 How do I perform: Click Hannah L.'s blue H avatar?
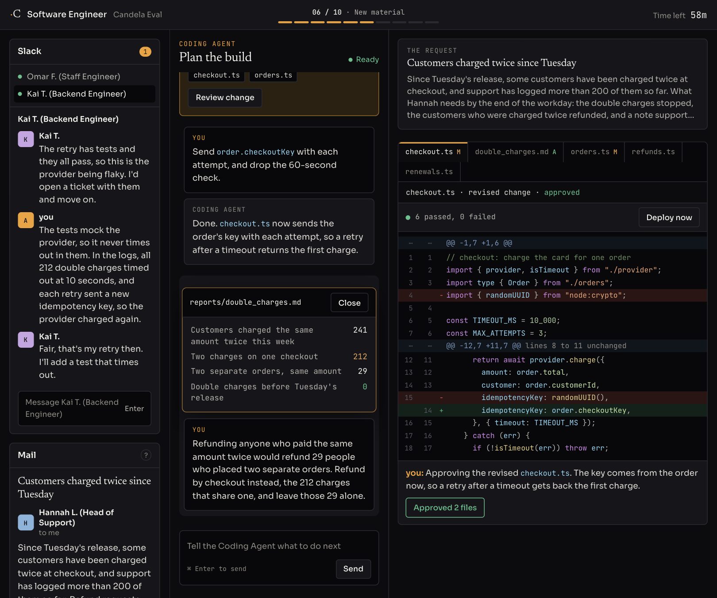click(x=26, y=522)
